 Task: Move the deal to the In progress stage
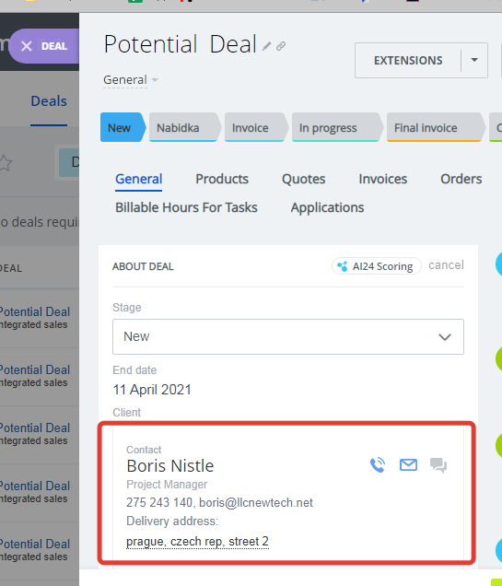pyautogui.click(x=336, y=127)
